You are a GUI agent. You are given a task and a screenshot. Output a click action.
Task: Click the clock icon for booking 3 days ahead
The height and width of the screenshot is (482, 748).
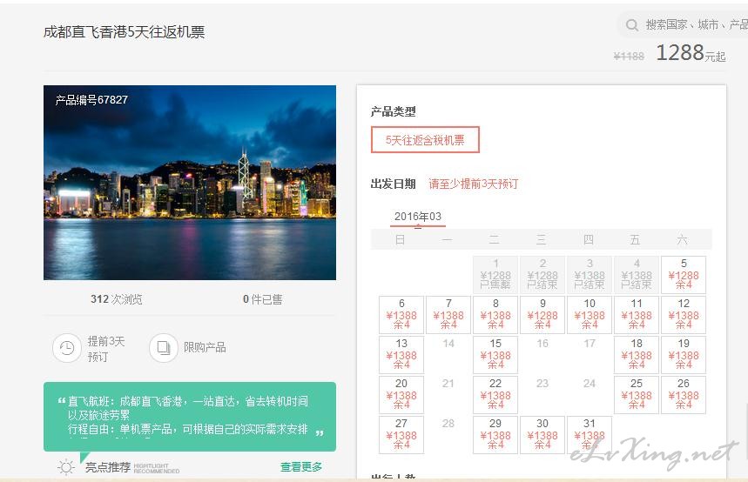tap(67, 348)
